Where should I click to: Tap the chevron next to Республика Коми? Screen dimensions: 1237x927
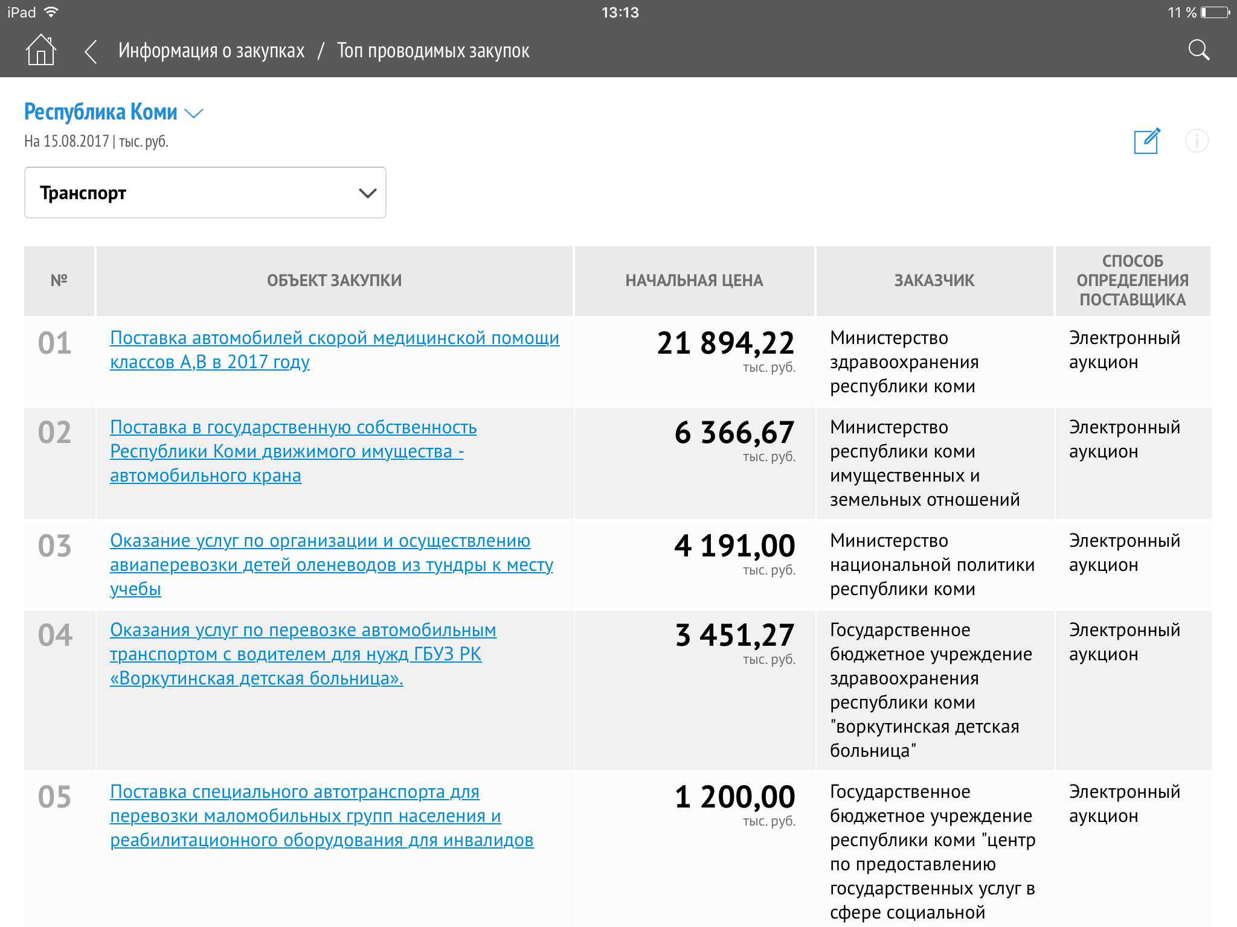pyautogui.click(x=193, y=113)
